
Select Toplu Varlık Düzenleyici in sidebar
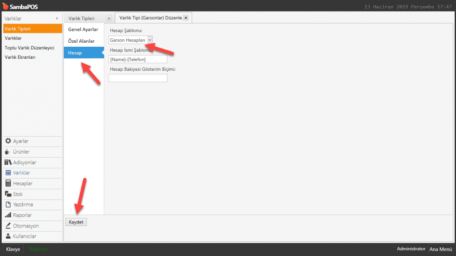(x=29, y=48)
